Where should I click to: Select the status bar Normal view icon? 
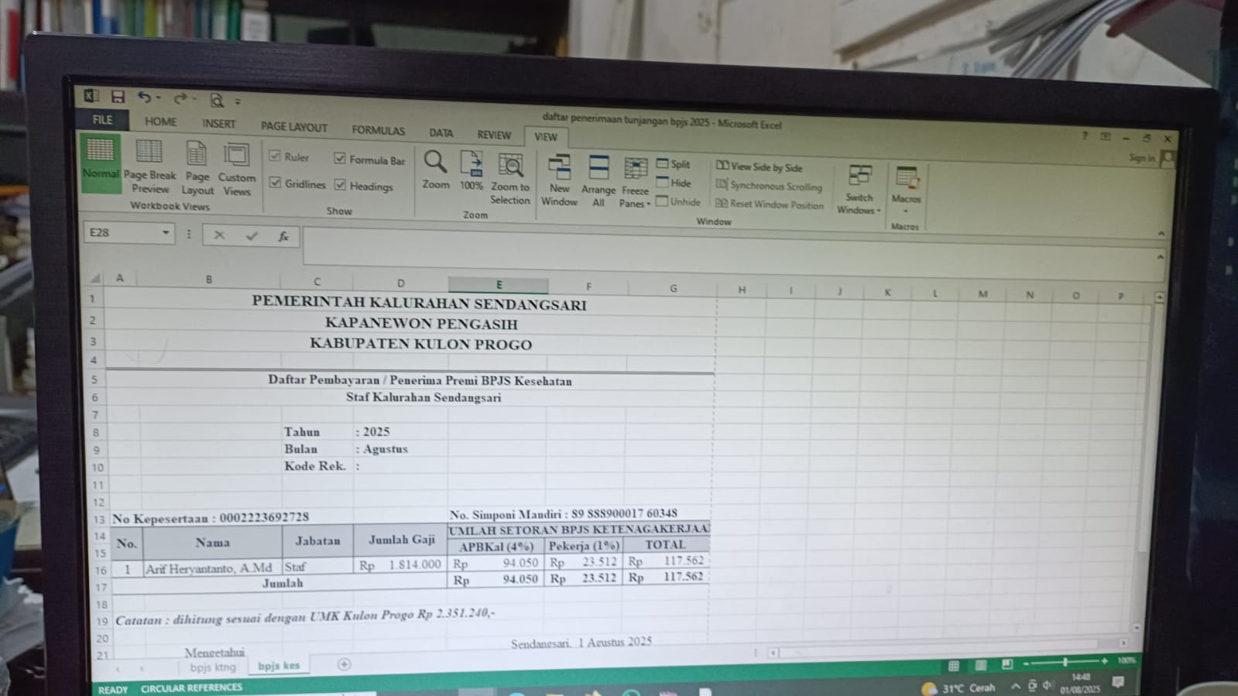(x=954, y=666)
